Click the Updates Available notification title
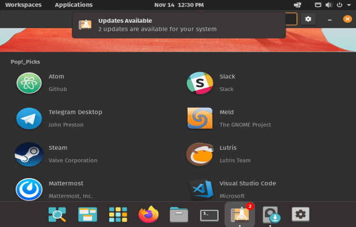Image resolution: width=356 pixels, height=227 pixels. click(x=125, y=21)
